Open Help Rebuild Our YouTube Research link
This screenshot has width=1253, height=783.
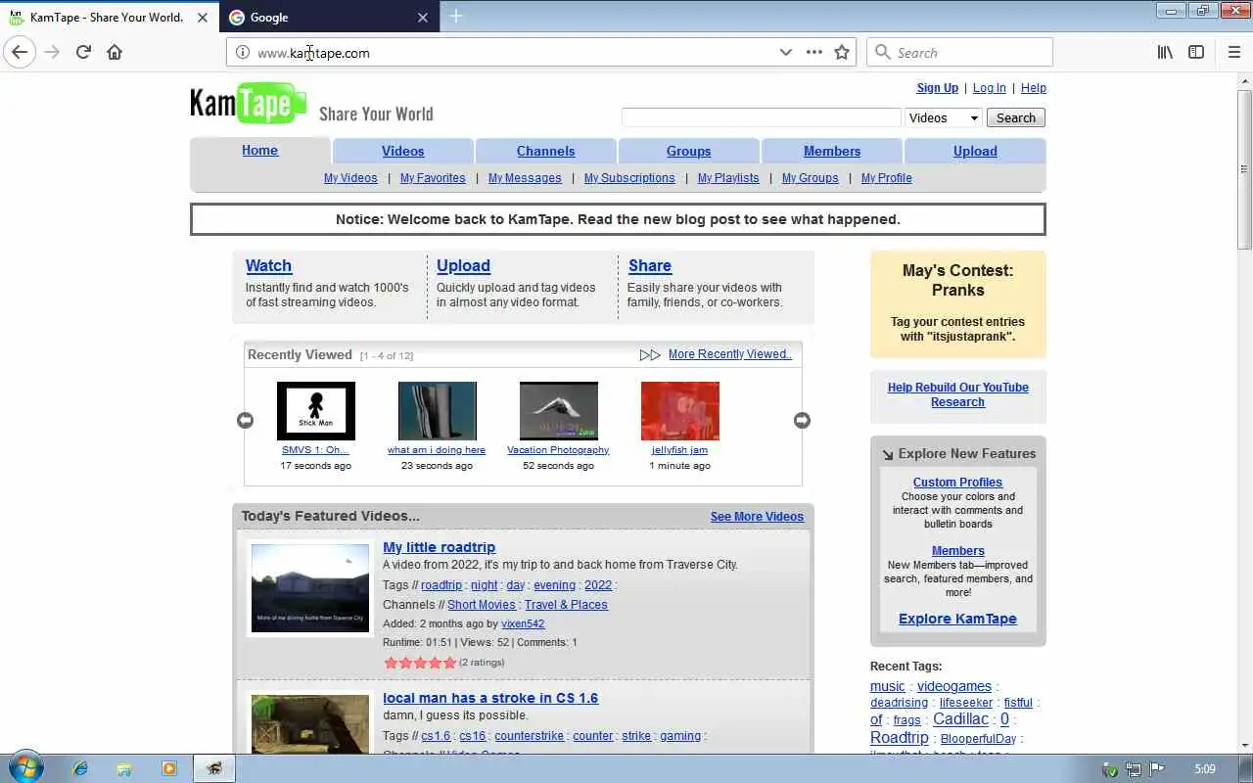[x=957, y=394]
